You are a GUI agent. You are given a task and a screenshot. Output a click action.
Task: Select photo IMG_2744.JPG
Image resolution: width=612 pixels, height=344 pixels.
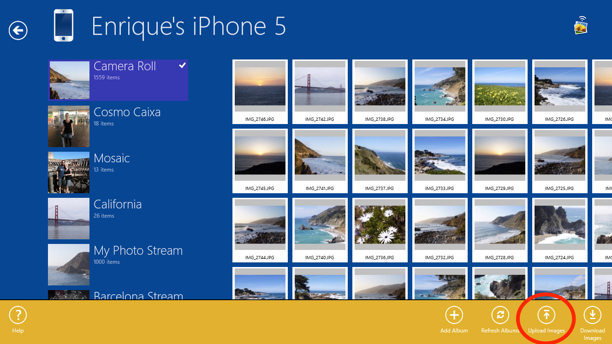(260, 230)
